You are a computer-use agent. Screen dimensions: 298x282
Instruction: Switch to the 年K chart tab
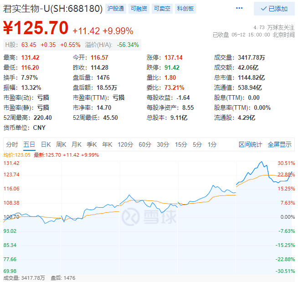pyautogui.click(x=107, y=144)
